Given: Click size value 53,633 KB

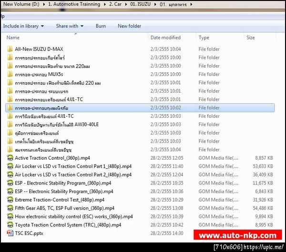Looking at the screenshot, I should (x=263, y=166).
